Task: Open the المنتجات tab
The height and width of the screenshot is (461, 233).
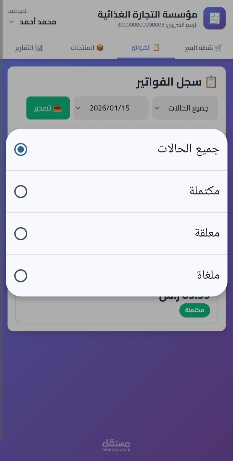Action: (x=87, y=48)
